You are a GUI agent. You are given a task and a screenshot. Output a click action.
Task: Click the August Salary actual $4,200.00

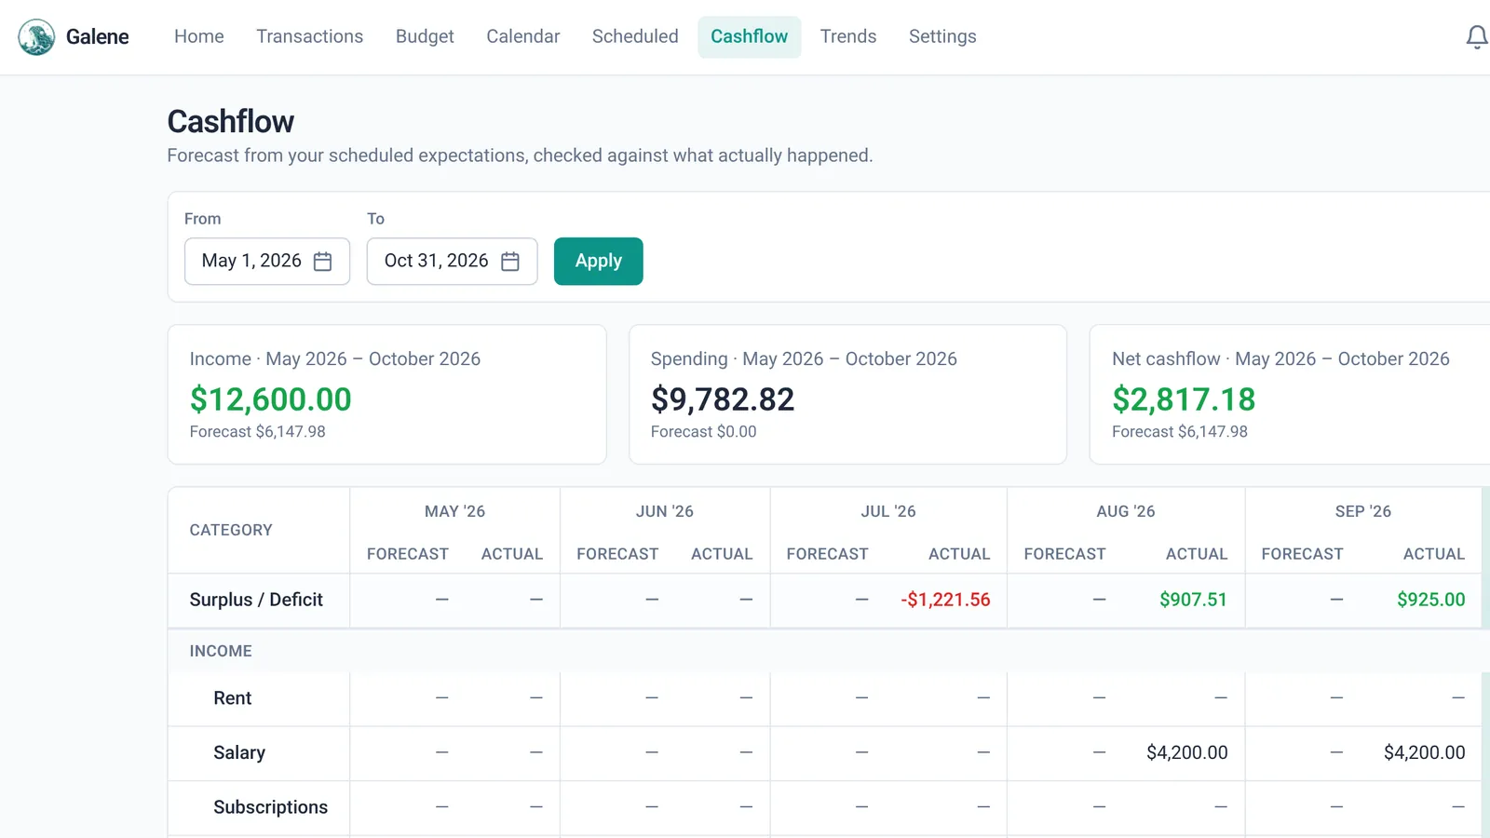[1187, 753]
